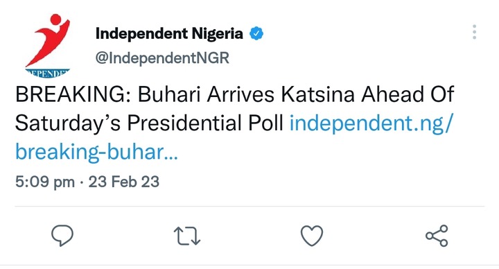Click the 5:09 pm timestamp
Viewport: 499px width, 269px height.
[45, 182]
